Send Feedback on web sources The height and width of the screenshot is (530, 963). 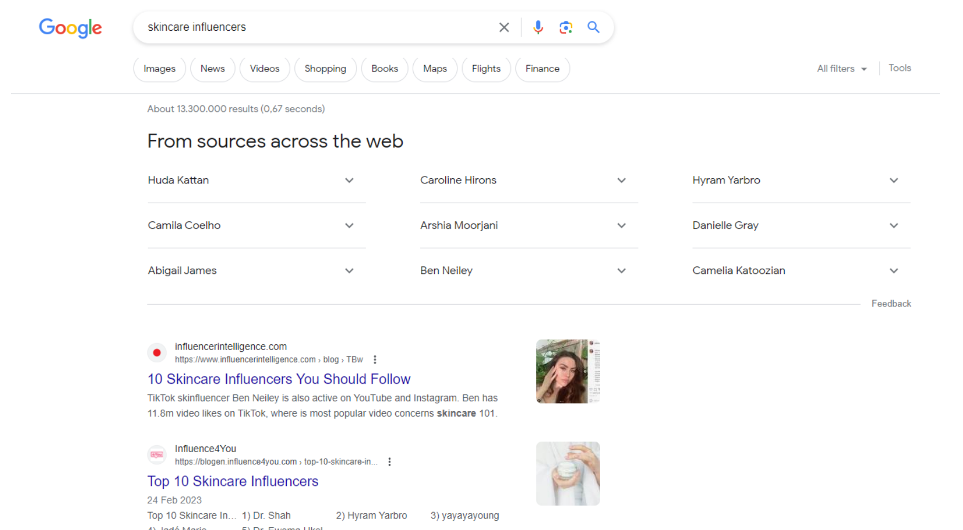coord(891,304)
